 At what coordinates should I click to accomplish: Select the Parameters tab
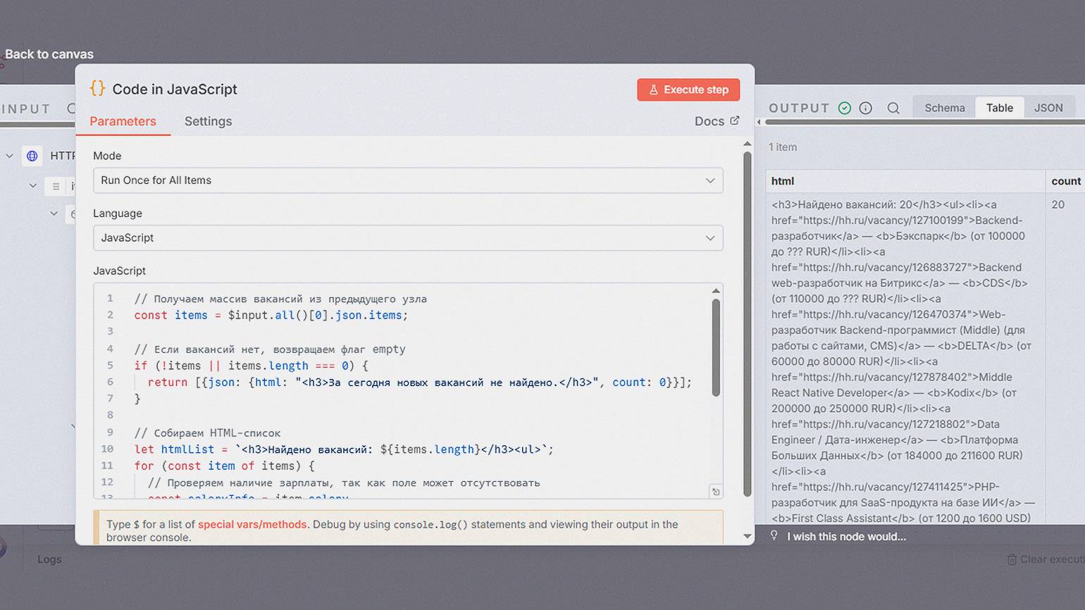pos(123,121)
